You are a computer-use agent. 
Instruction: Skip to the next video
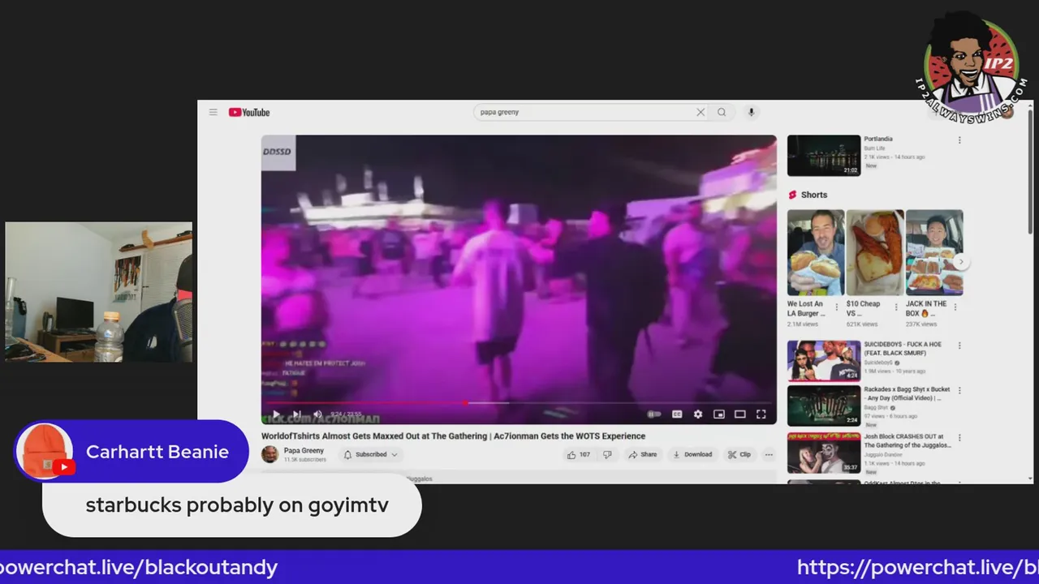click(297, 414)
